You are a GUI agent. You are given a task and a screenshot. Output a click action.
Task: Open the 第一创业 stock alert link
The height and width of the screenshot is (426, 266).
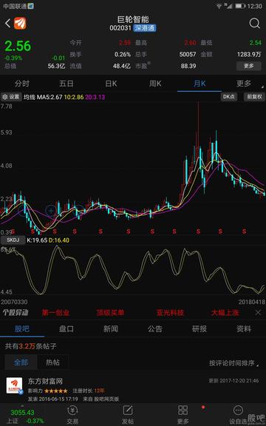click(55, 313)
